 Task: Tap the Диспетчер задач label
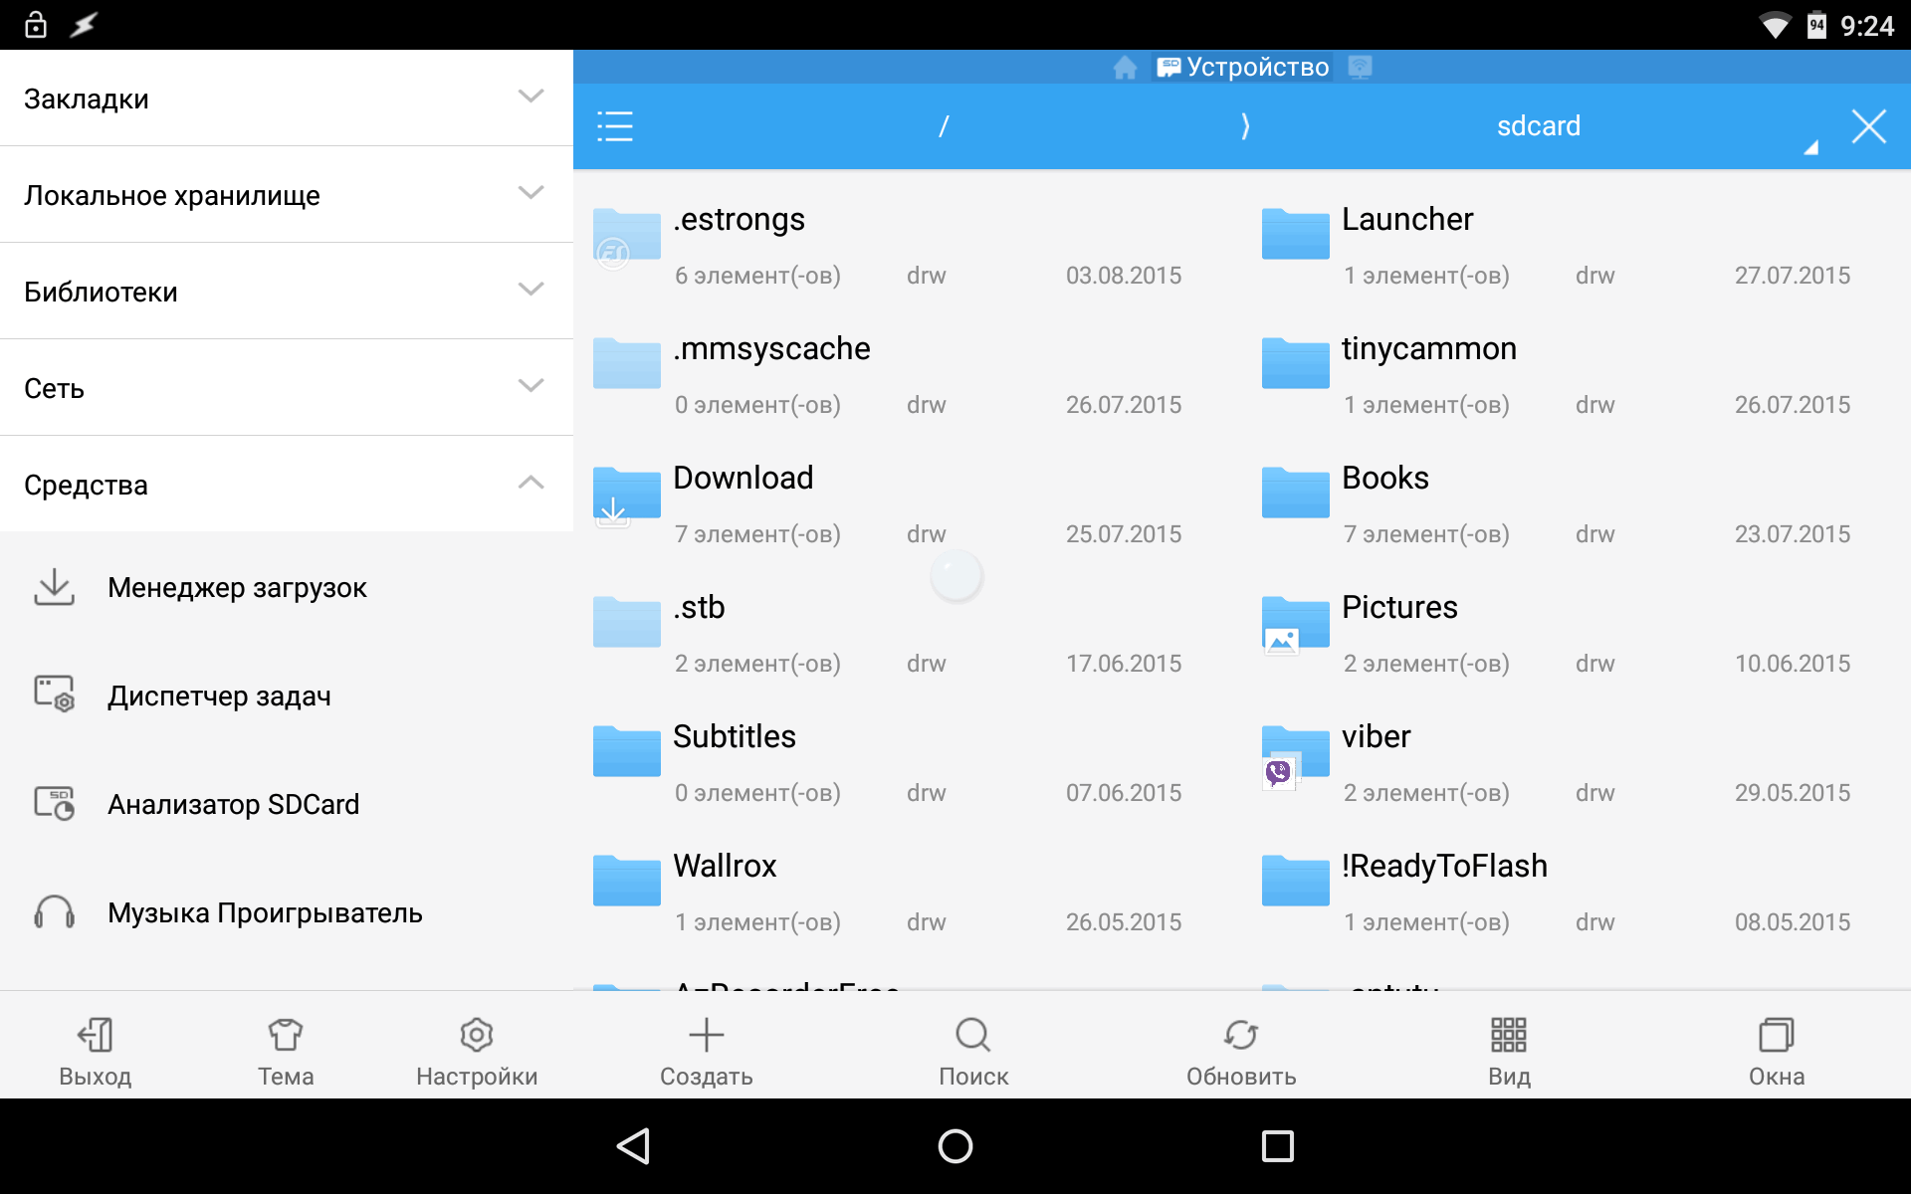pos(219,696)
